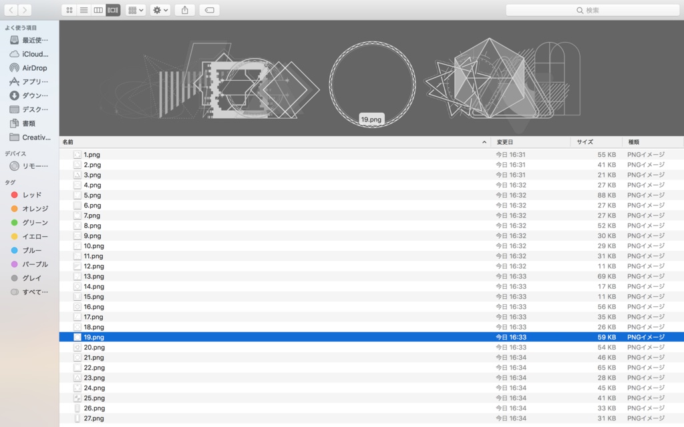The width and height of the screenshot is (684, 427).
Task: Click the 21.png file icon
Action: click(x=77, y=358)
